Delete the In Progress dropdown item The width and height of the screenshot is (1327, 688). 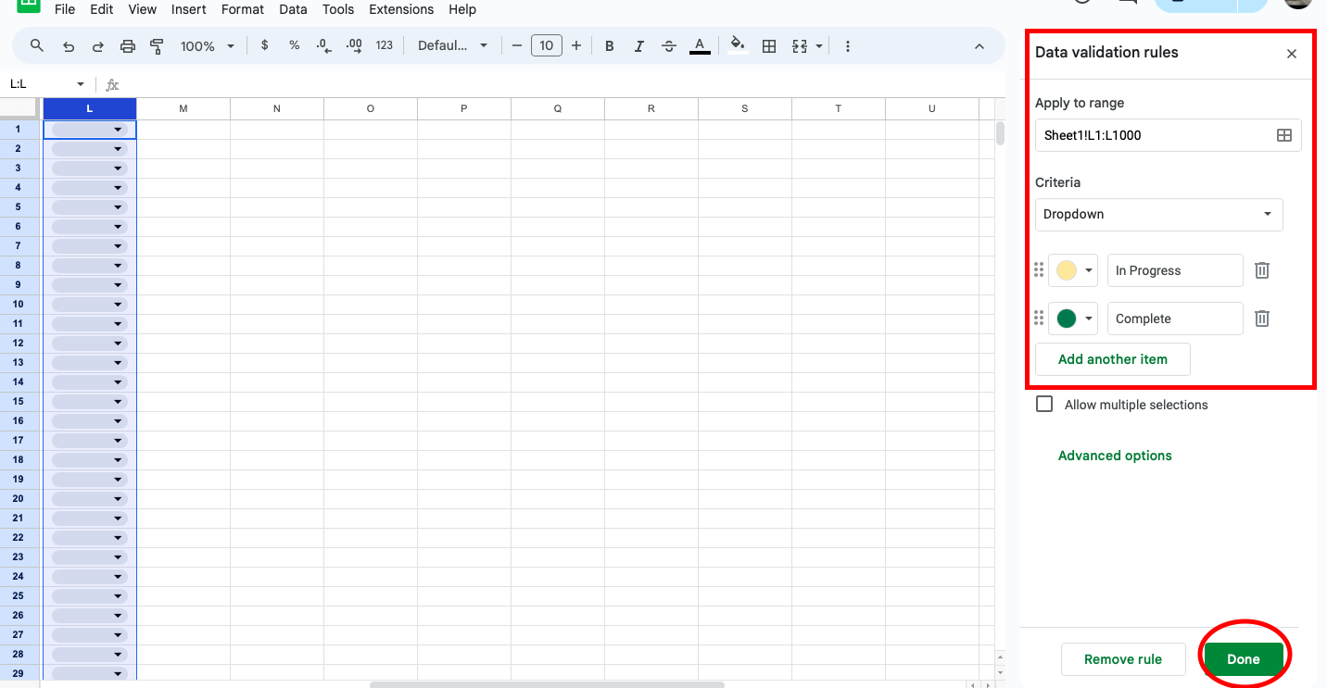(x=1261, y=269)
